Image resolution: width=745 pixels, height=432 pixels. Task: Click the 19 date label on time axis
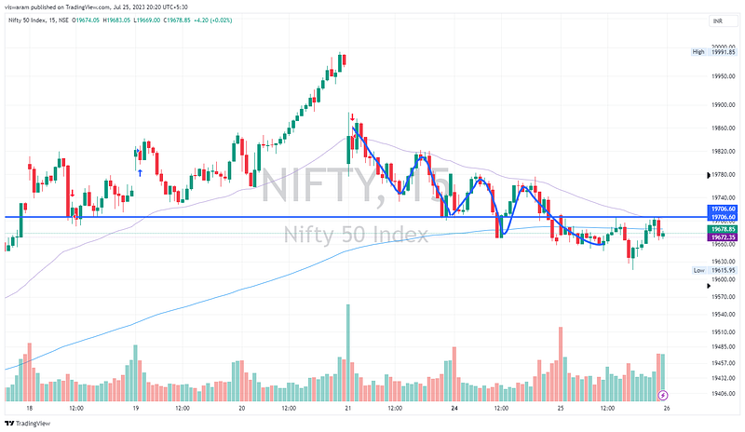pyautogui.click(x=136, y=408)
